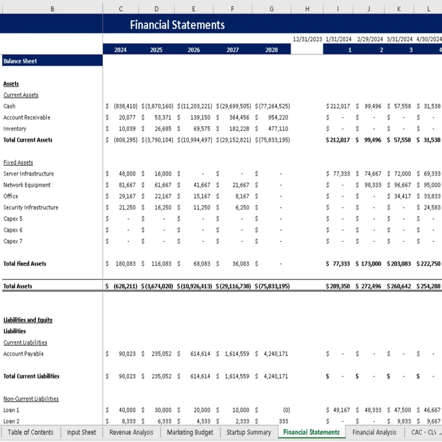Click the Security Infrastructure row label
This screenshot has width=442, height=442.
click(31, 207)
